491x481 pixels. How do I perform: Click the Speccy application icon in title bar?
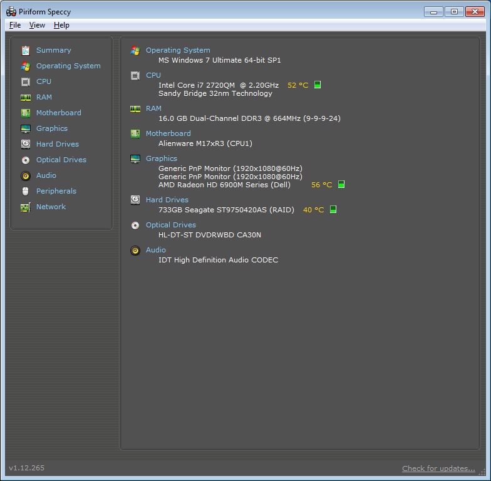click(11, 11)
